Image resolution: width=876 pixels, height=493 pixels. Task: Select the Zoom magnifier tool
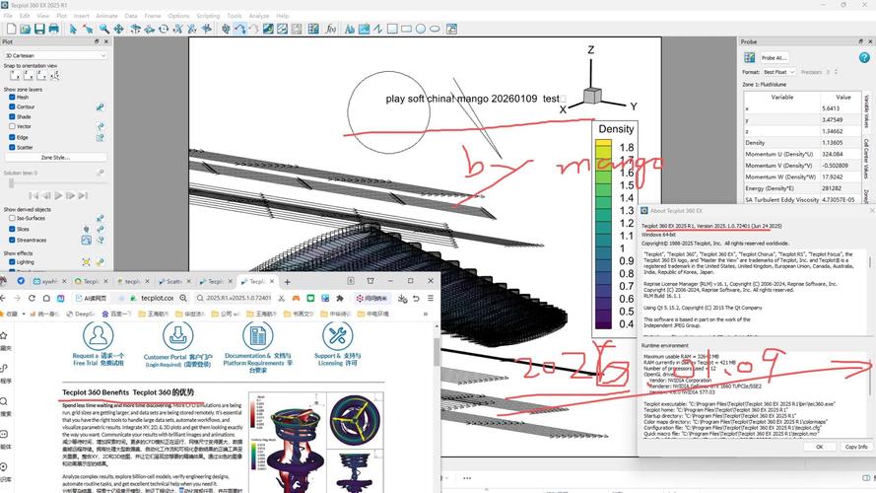pyautogui.click(x=104, y=29)
